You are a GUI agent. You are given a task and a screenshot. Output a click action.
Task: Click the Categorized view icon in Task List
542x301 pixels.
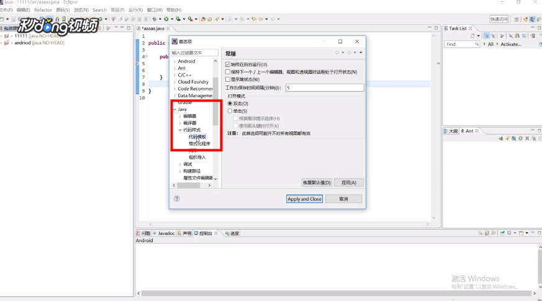point(487,36)
